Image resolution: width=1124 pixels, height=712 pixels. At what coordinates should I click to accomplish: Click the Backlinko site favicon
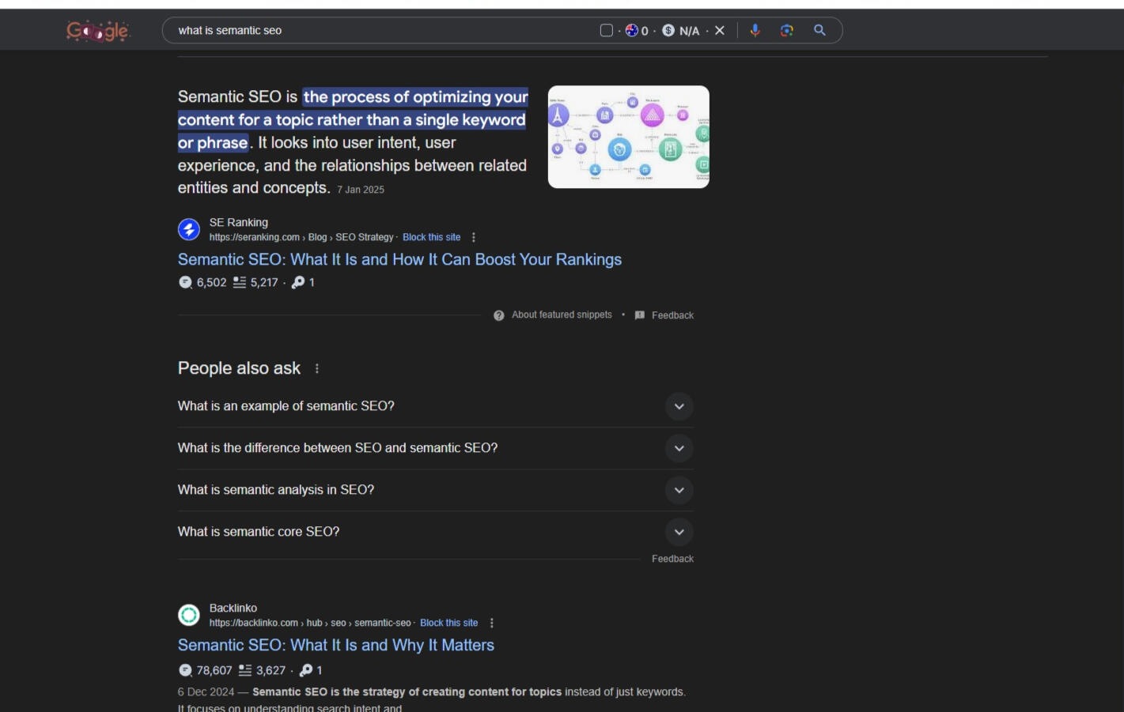tap(189, 615)
